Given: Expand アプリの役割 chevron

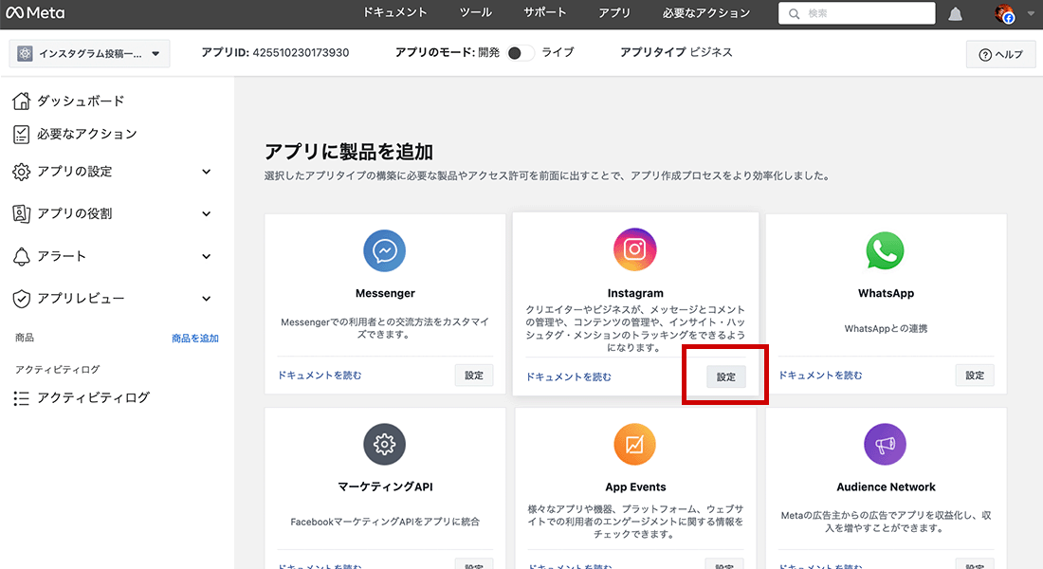Looking at the screenshot, I should click(x=206, y=213).
